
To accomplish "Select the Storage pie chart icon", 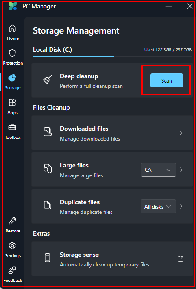I will tap(12, 78).
